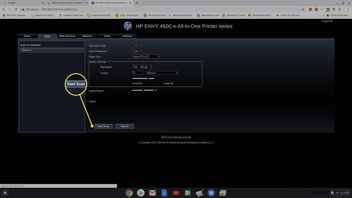352x198 pixels.
Task: Open the Article Brainstorm bookmark
Action: point(260,15)
